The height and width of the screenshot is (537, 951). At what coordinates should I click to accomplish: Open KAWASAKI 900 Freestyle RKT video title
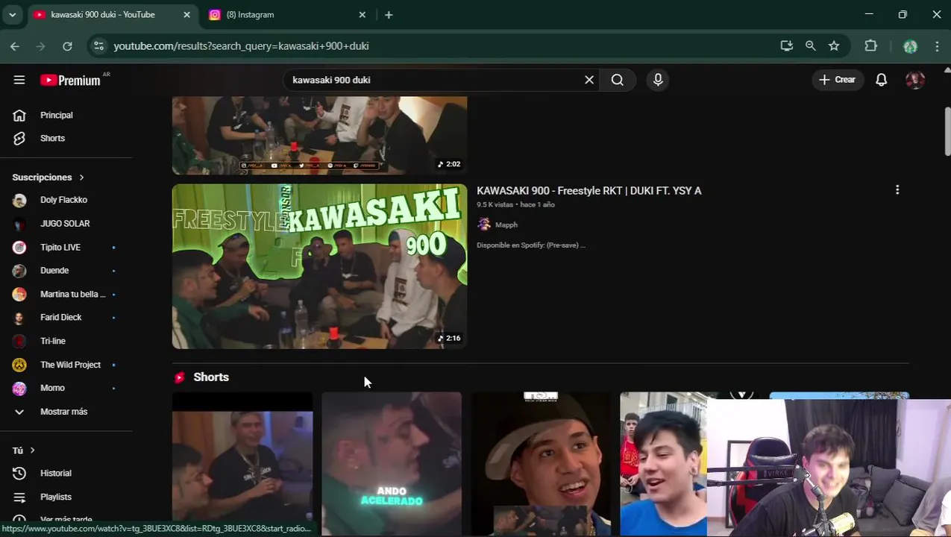589,191
